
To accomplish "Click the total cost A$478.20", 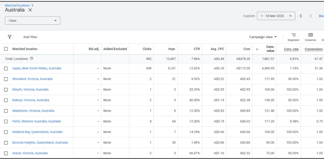I will (243, 59).
